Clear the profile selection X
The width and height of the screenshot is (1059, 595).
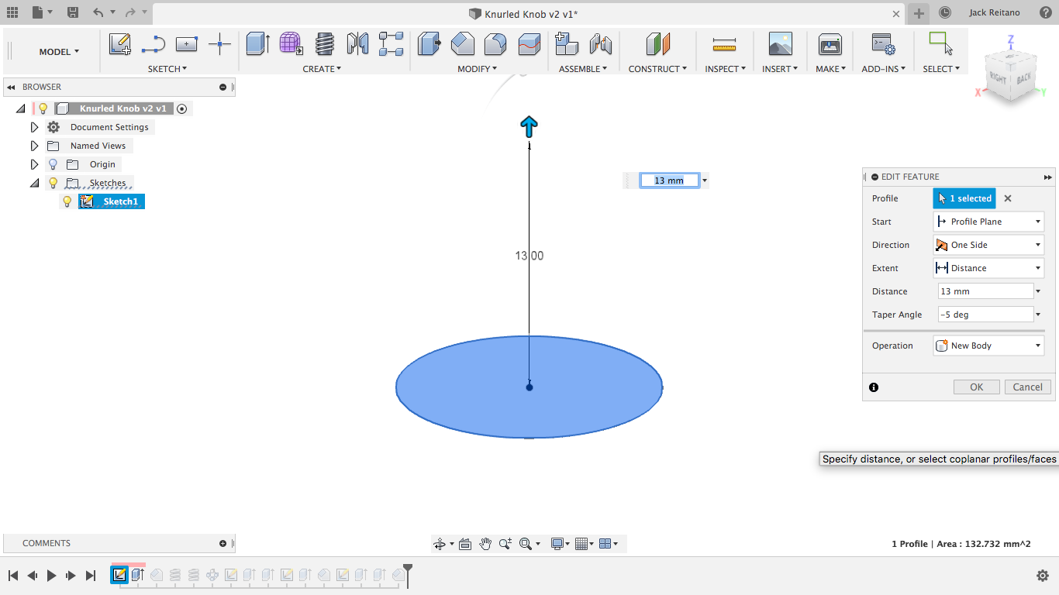tap(1008, 198)
